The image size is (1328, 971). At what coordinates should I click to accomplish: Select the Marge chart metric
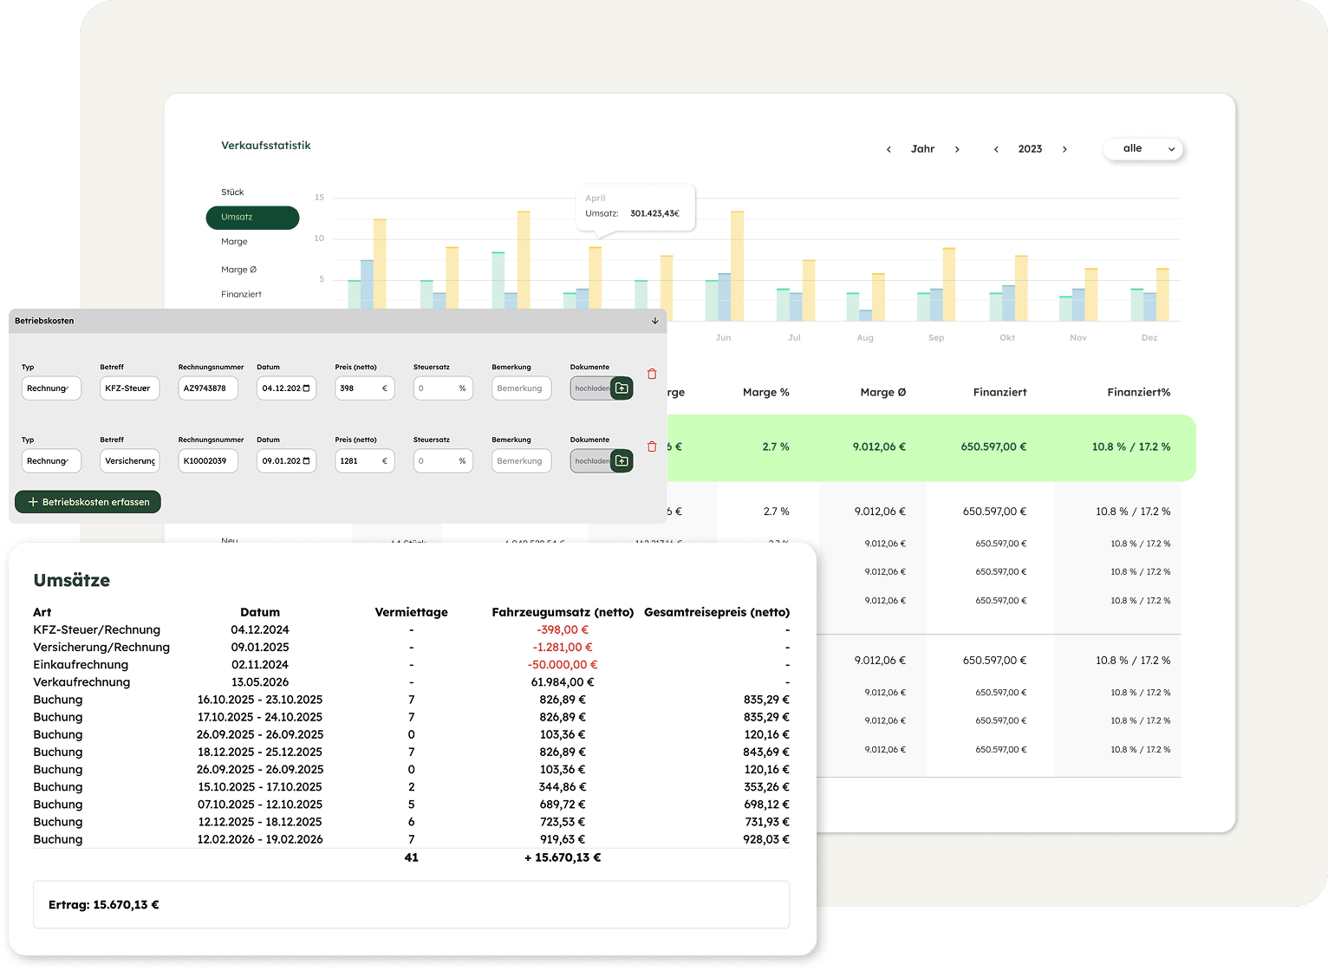(x=234, y=242)
